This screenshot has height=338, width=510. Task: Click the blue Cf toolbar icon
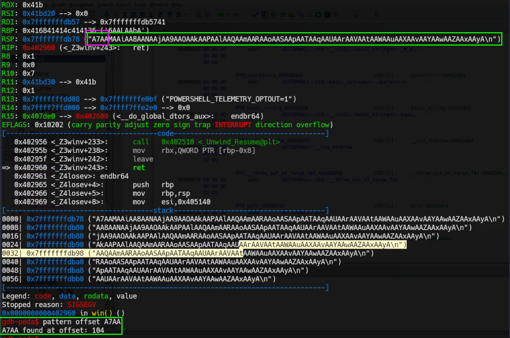[x=300, y=15]
